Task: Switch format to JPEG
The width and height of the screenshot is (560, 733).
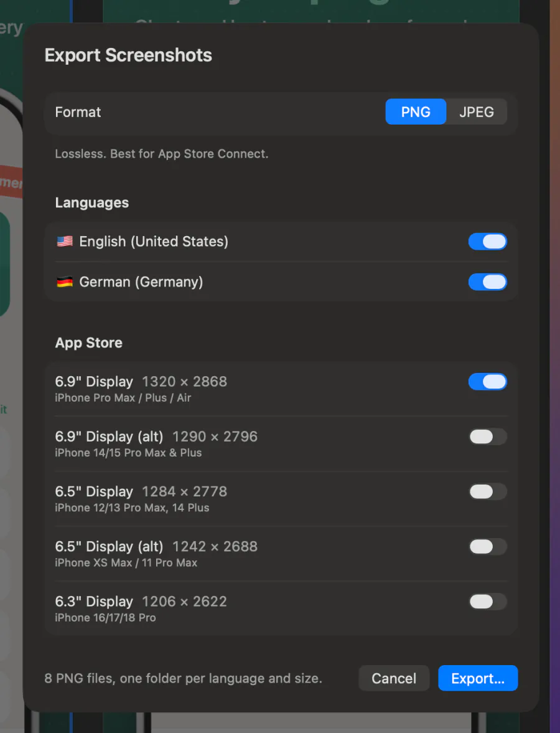Action: tap(477, 111)
